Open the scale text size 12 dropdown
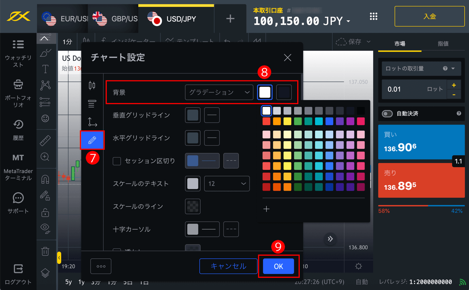 click(x=227, y=183)
